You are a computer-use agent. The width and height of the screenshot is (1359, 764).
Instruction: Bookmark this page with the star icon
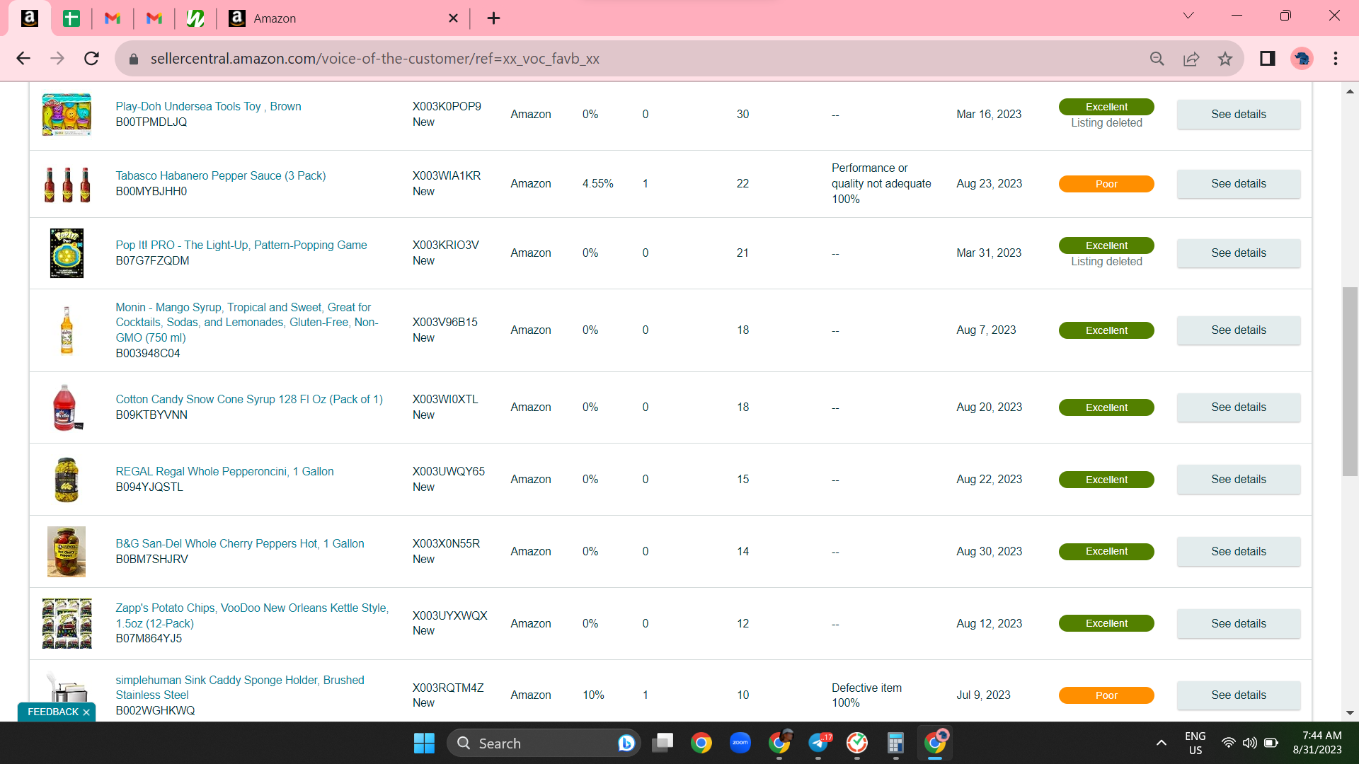tap(1225, 59)
